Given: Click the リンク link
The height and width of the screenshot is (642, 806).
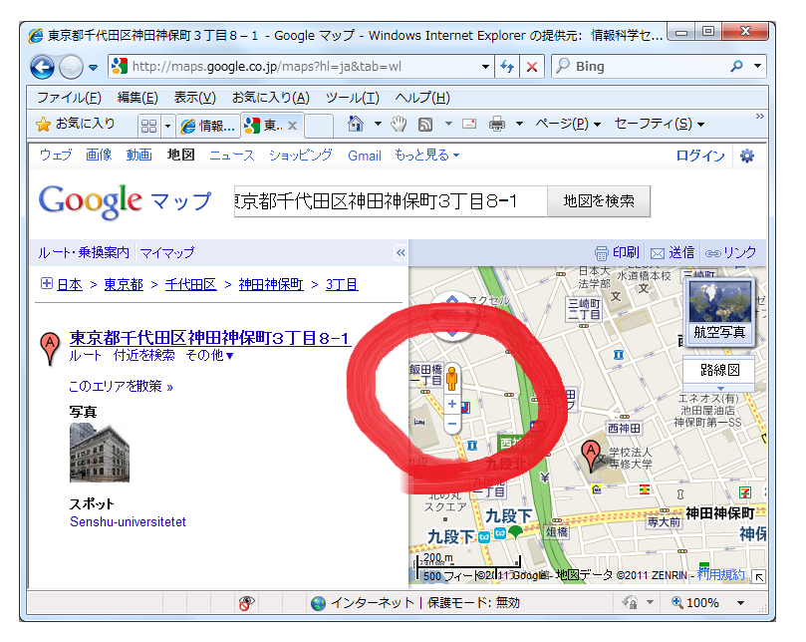Looking at the screenshot, I should (730, 252).
